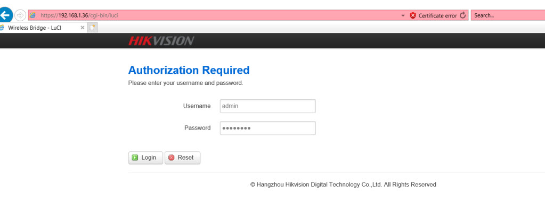This screenshot has width=545, height=216.
Task: Close the Wireless Bridge - LuCI tab
Action: [83, 27]
